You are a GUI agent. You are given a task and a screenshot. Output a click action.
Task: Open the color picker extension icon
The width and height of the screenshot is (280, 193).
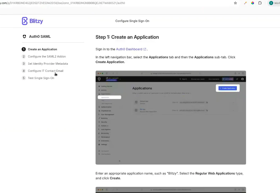click(x=245, y=3)
